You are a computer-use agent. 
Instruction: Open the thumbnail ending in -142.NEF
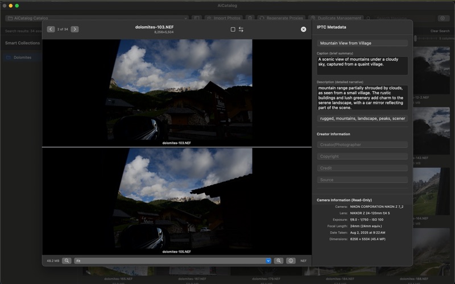pyautogui.click(x=432, y=131)
